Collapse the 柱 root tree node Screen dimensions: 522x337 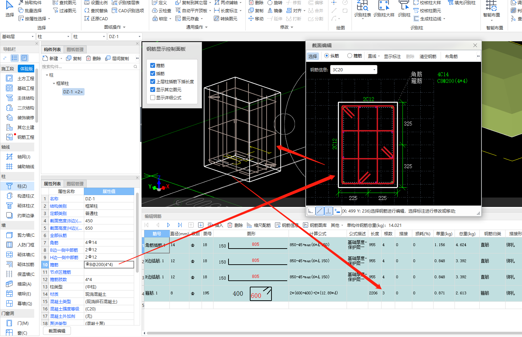point(47,75)
